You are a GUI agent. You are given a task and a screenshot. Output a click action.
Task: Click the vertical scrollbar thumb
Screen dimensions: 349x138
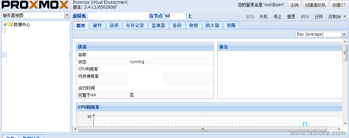[x=345, y=53]
